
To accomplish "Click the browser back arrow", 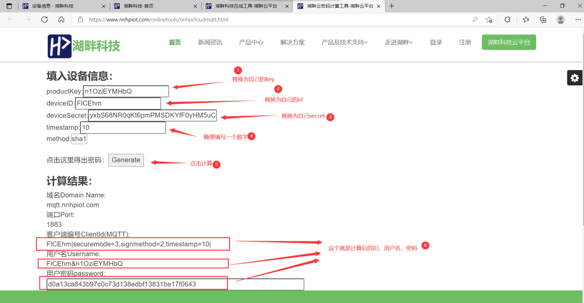I will coord(11,20).
